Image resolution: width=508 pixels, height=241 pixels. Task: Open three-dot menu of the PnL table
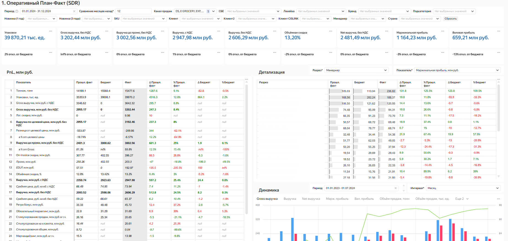click(246, 79)
